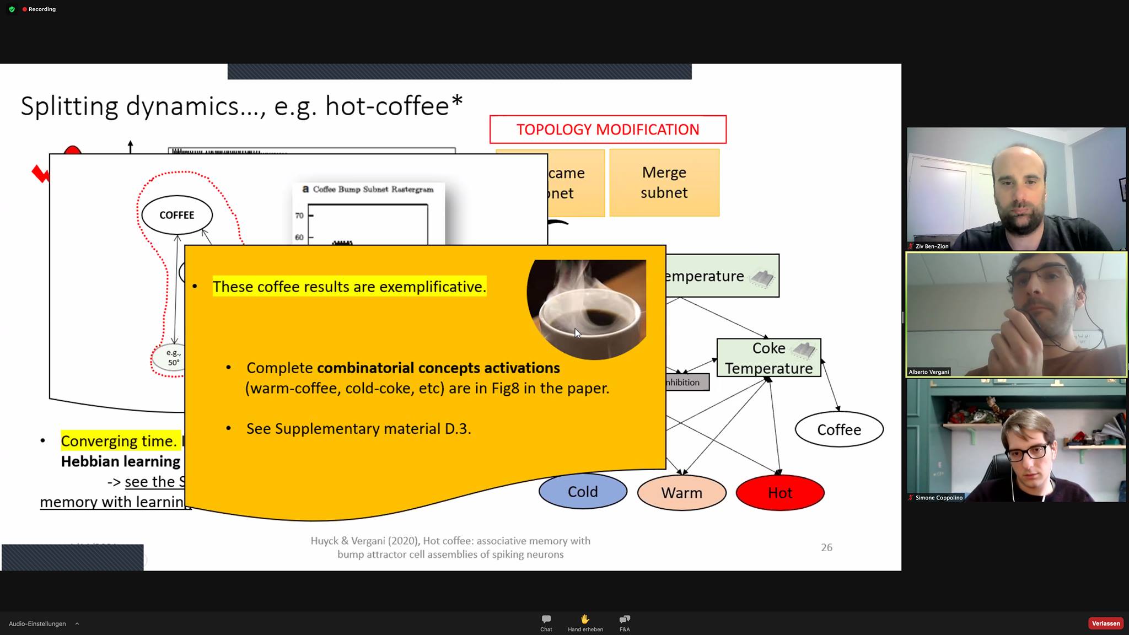Leave the meeting with Verlassen
The height and width of the screenshot is (635, 1129).
[x=1106, y=623]
